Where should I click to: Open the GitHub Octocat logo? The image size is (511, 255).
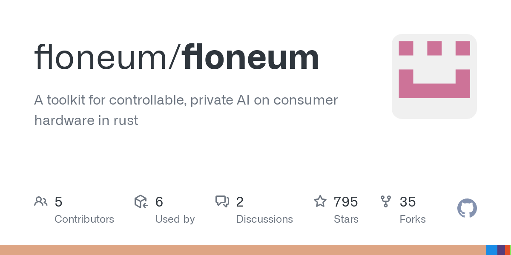pyautogui.click(x=467, y=208)
